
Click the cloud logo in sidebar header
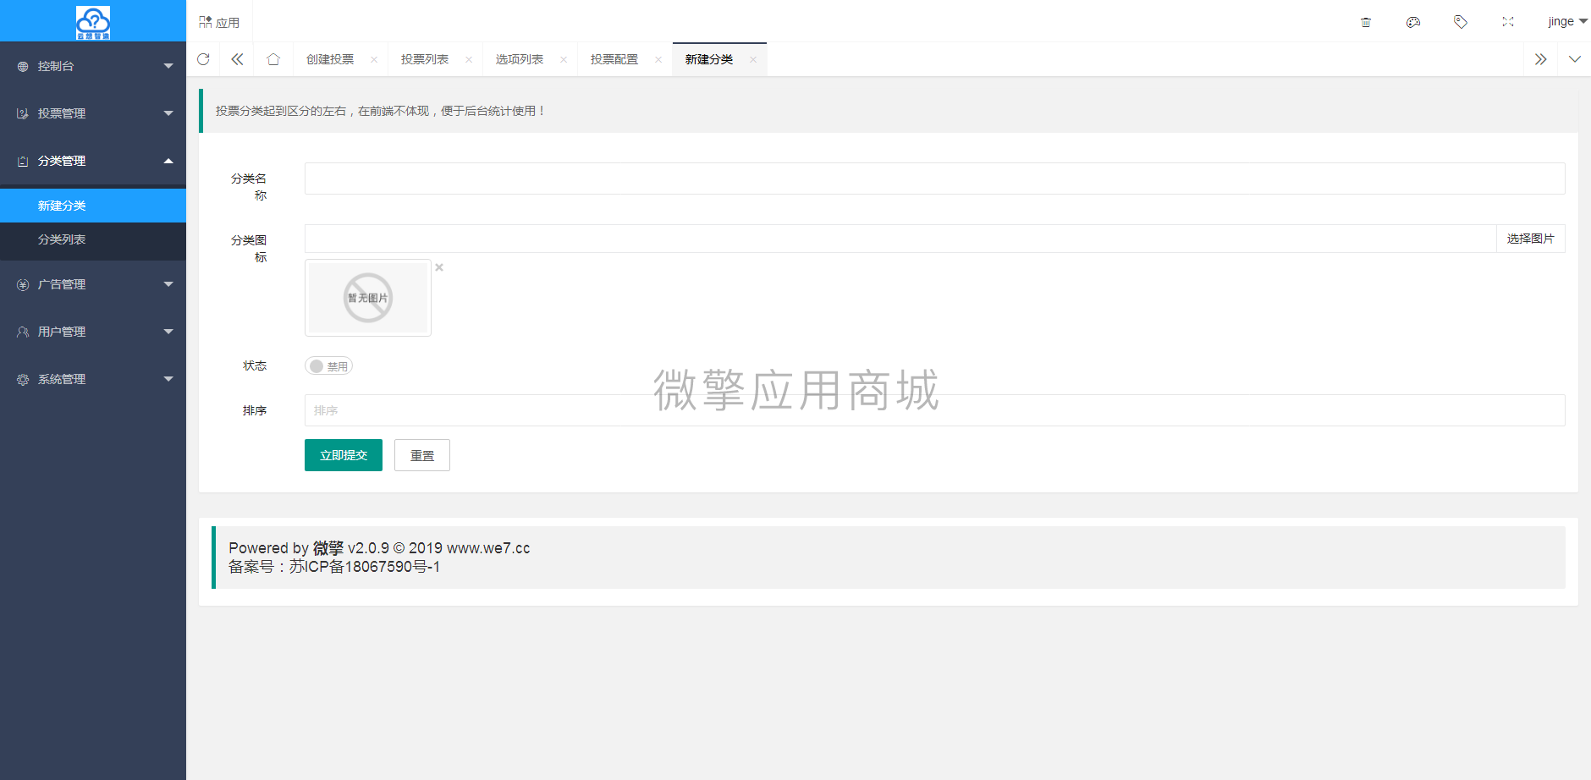coord(93,22)
